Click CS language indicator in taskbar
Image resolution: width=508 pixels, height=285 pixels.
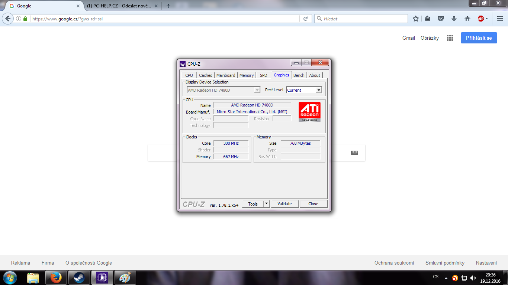436,277
